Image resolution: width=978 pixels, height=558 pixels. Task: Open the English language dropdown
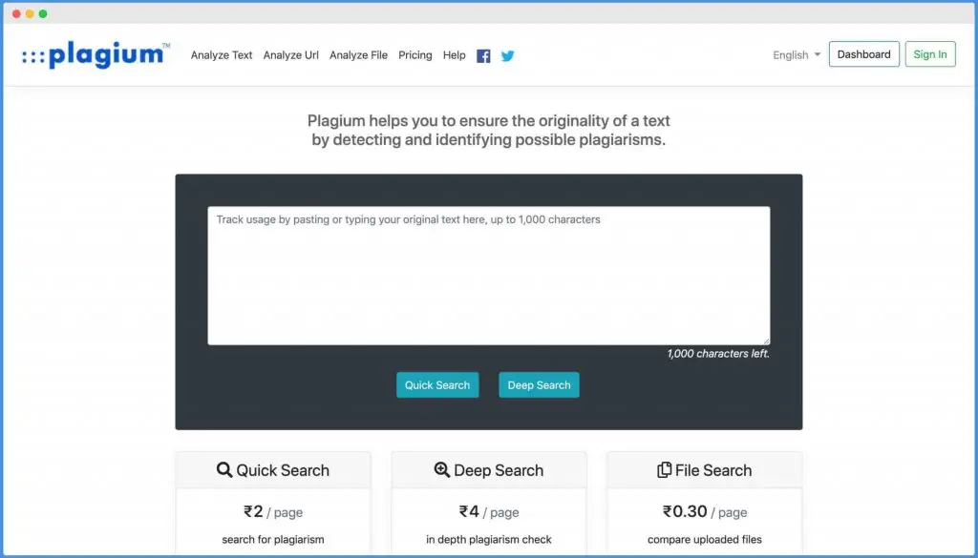click(x=789, y=55)
